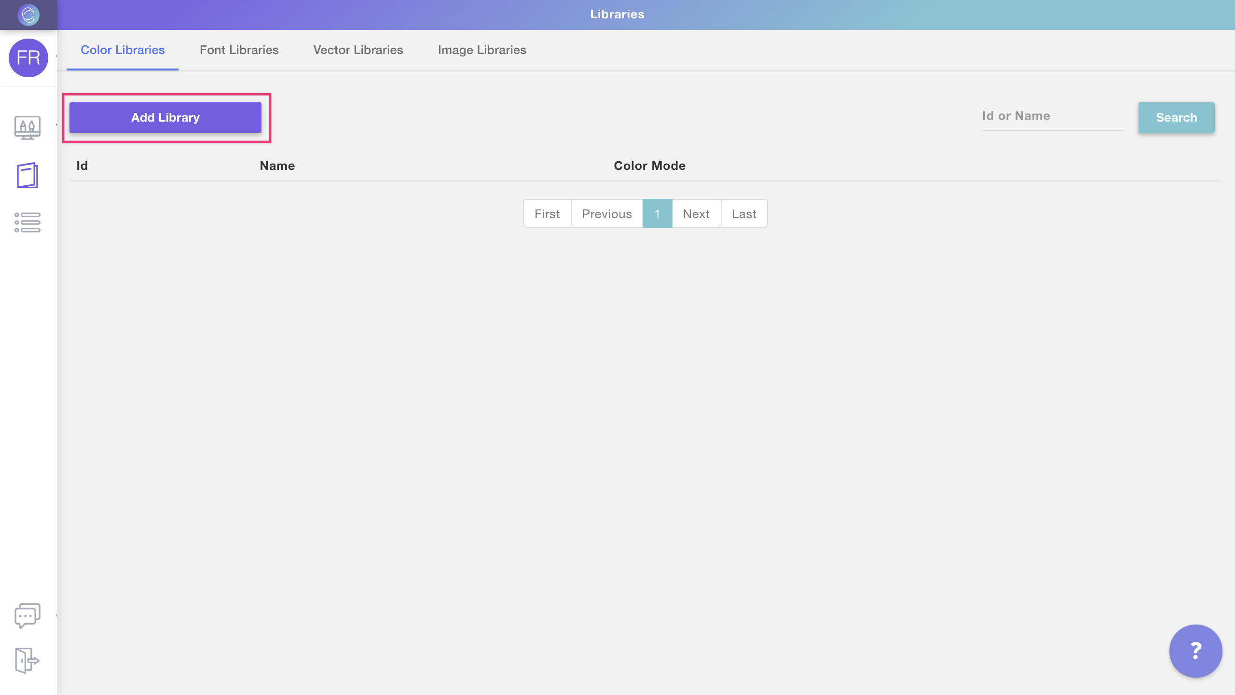Switch to the Font Libraries tab

(x=239, y=50)
